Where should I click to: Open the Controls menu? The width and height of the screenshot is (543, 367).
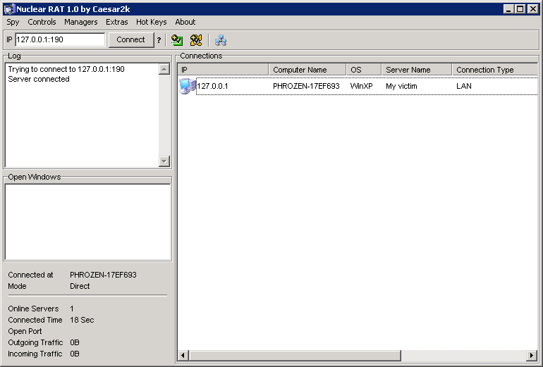tap(42, 22)
